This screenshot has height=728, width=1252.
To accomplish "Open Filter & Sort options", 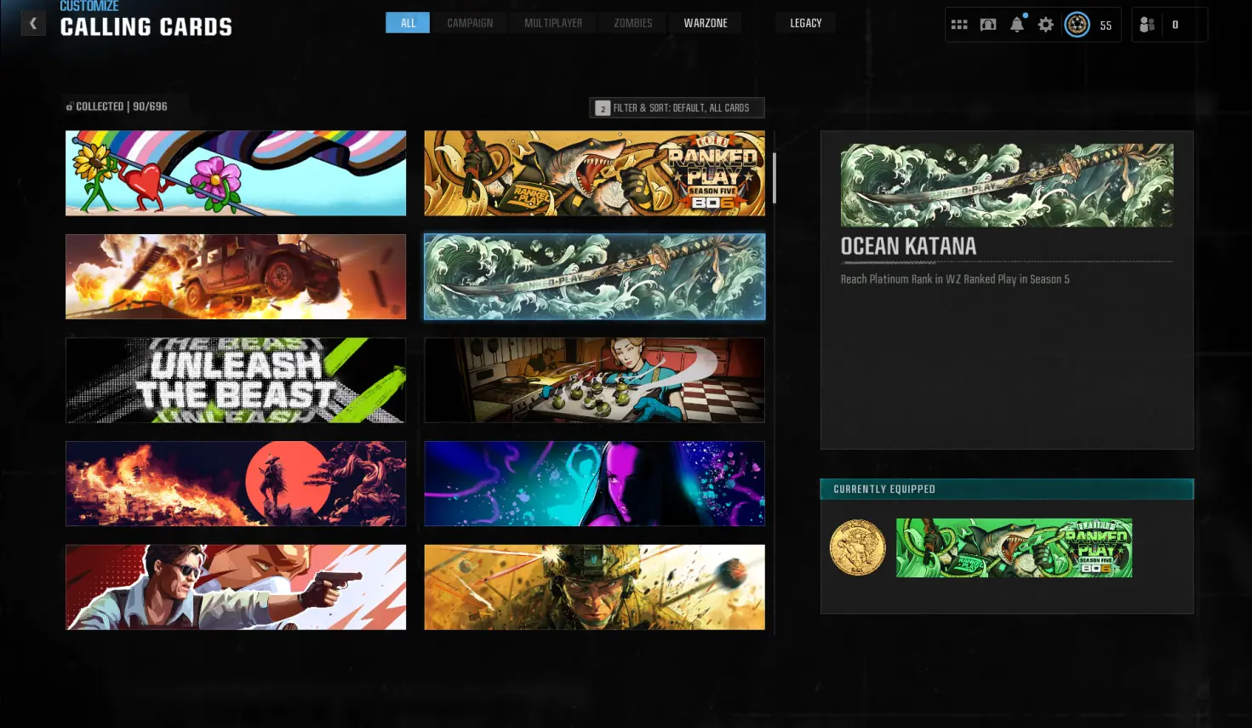I will [677, 108].
